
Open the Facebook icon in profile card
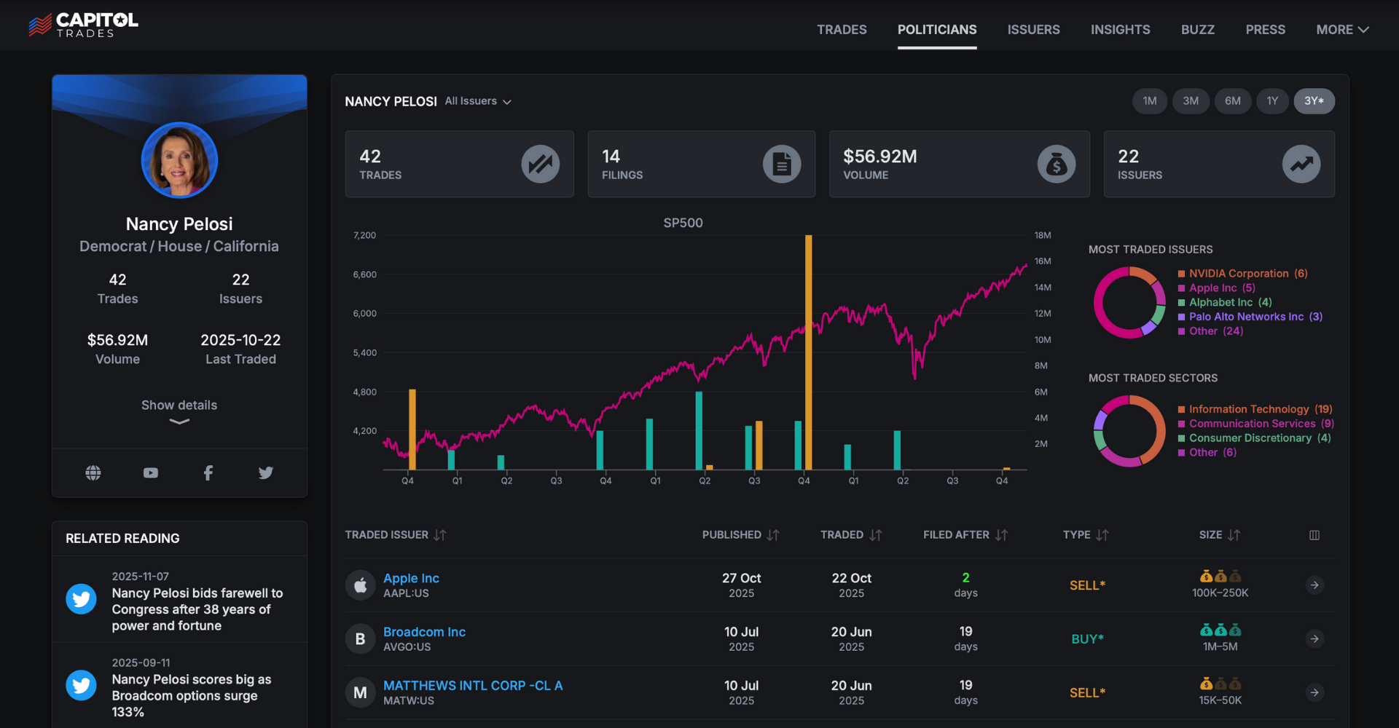click(208, 473)
